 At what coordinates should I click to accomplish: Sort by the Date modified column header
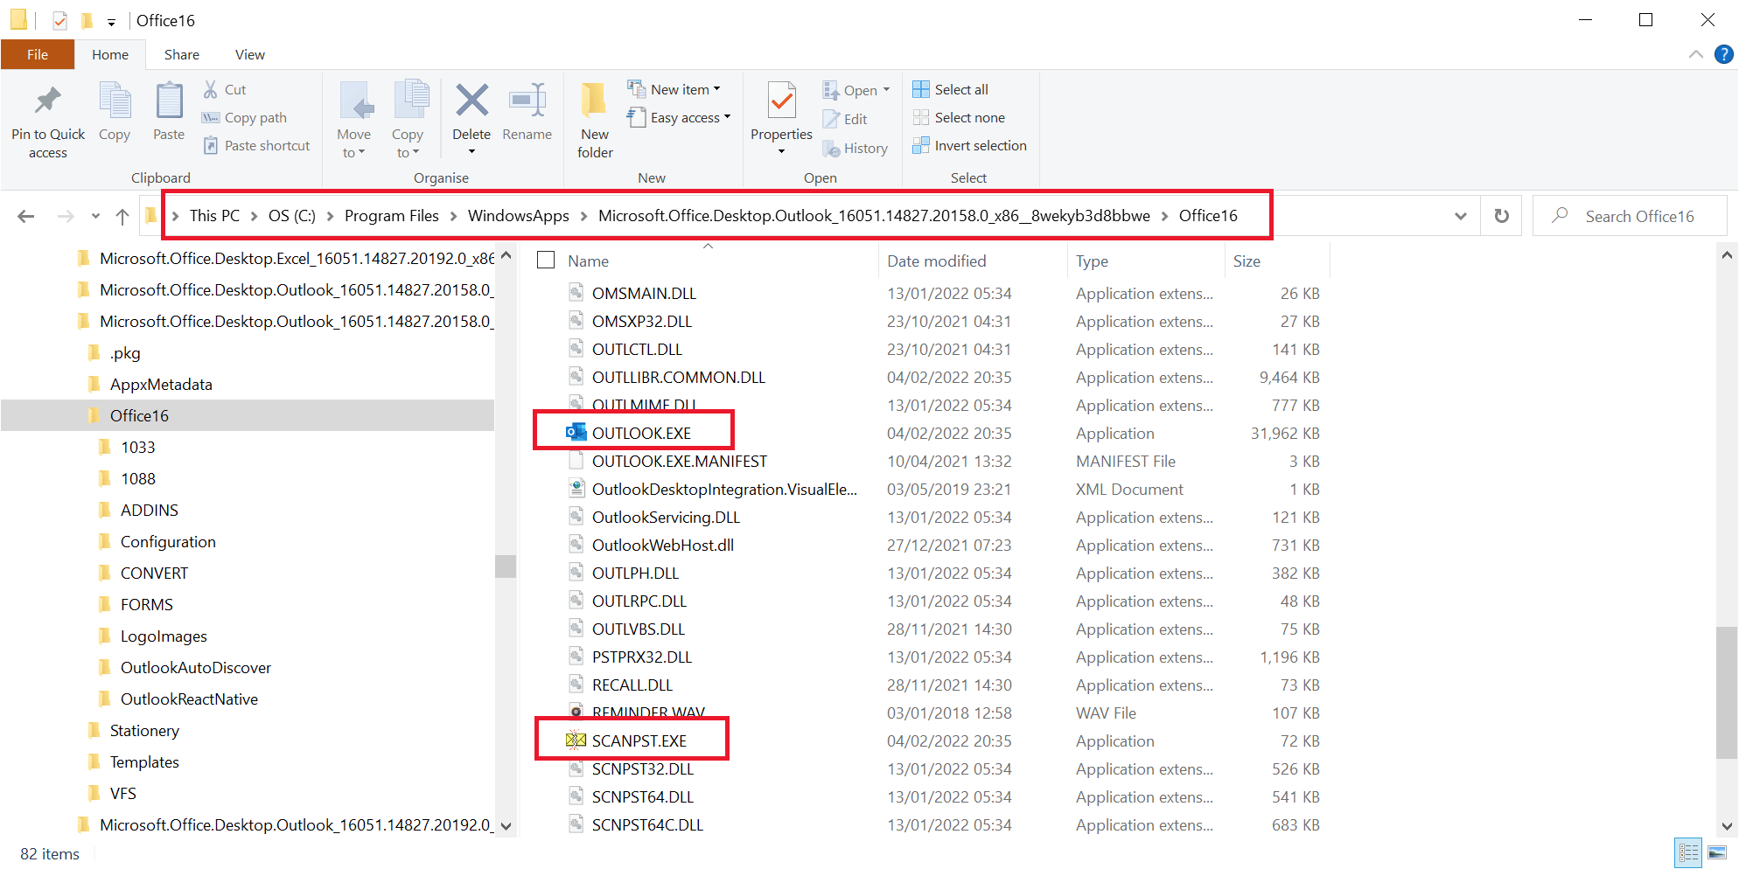(936, 261)
